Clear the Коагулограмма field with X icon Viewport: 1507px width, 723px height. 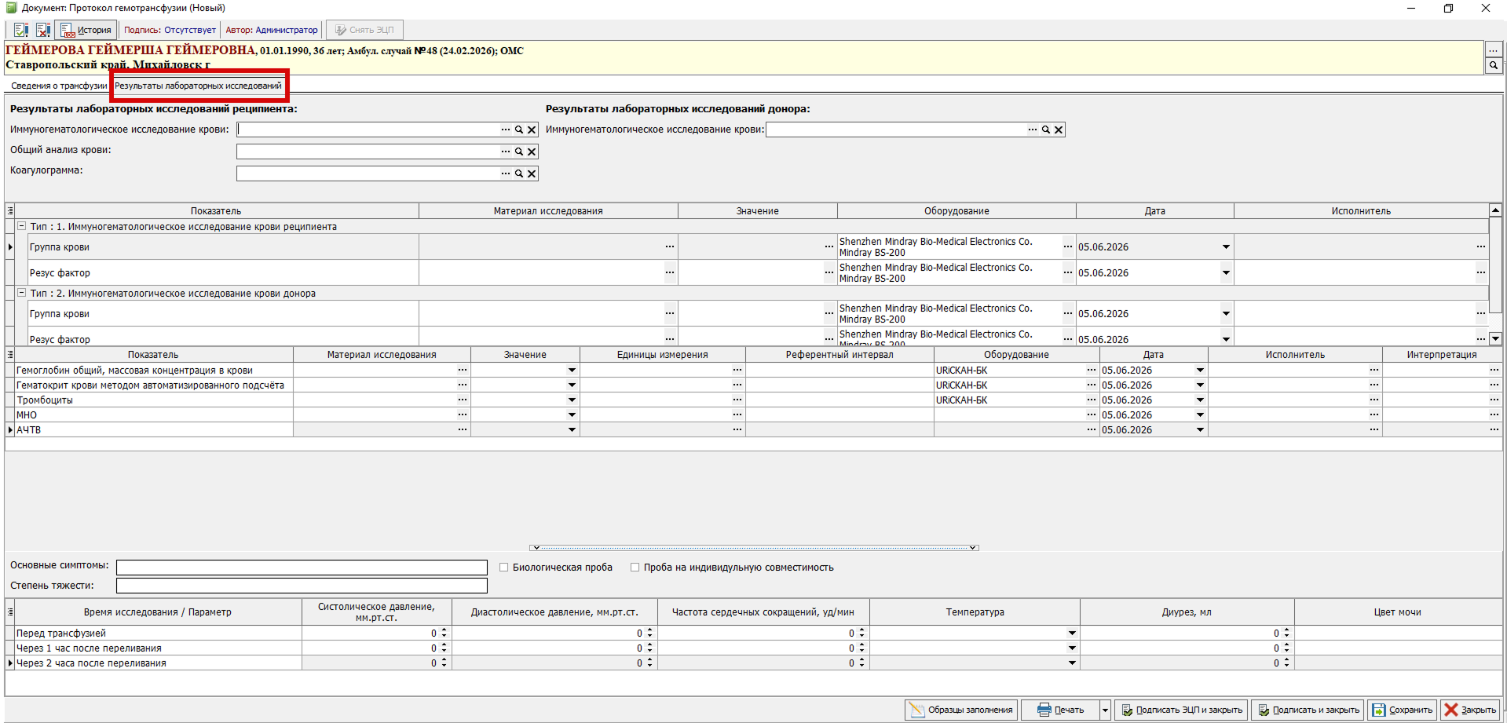click(532, 173)
